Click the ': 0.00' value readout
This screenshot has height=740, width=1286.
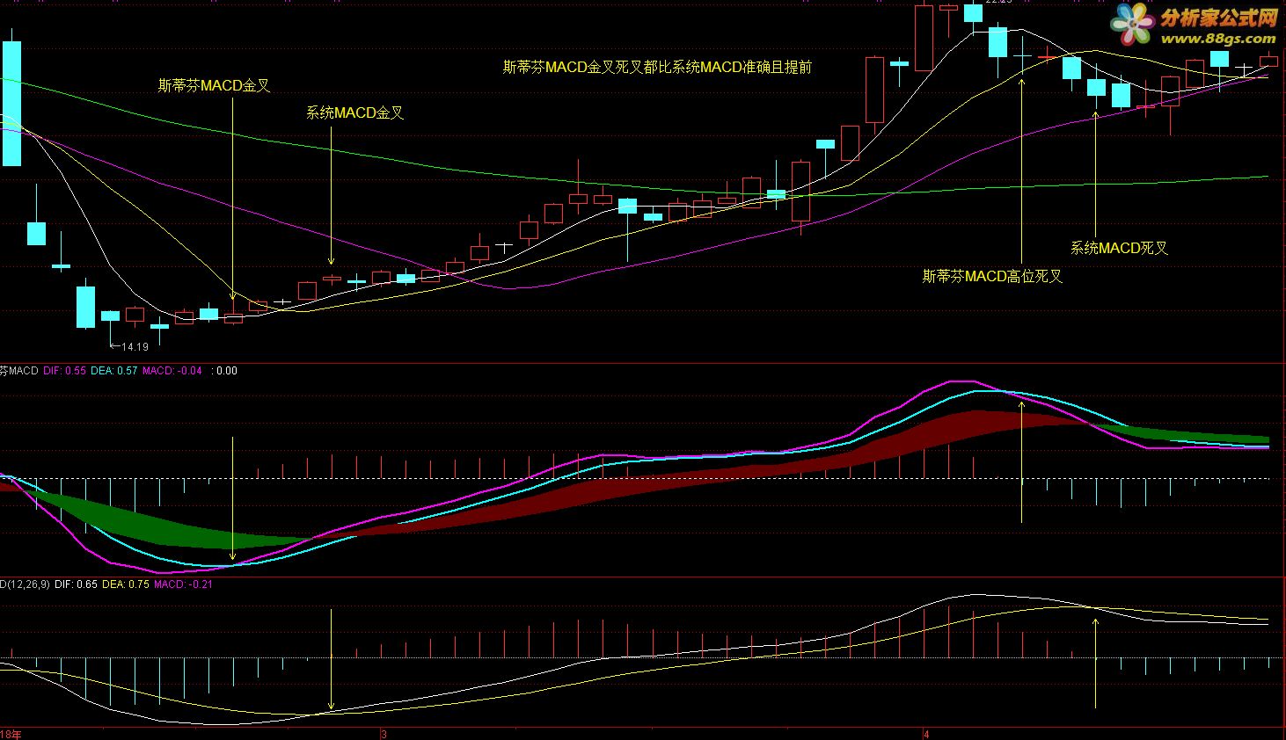tap(224, 371)
